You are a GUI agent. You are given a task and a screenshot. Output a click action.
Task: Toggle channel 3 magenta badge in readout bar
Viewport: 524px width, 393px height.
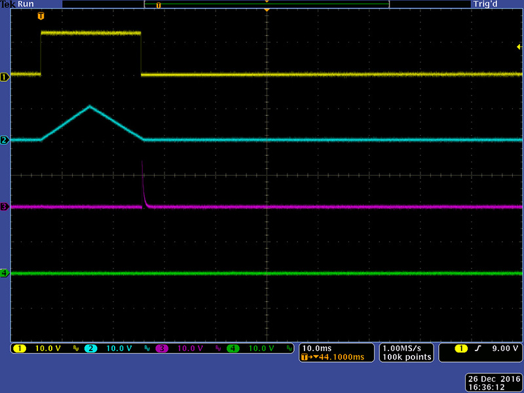tap(162, 348)
